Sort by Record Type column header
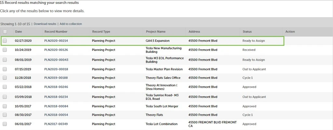 101,31
